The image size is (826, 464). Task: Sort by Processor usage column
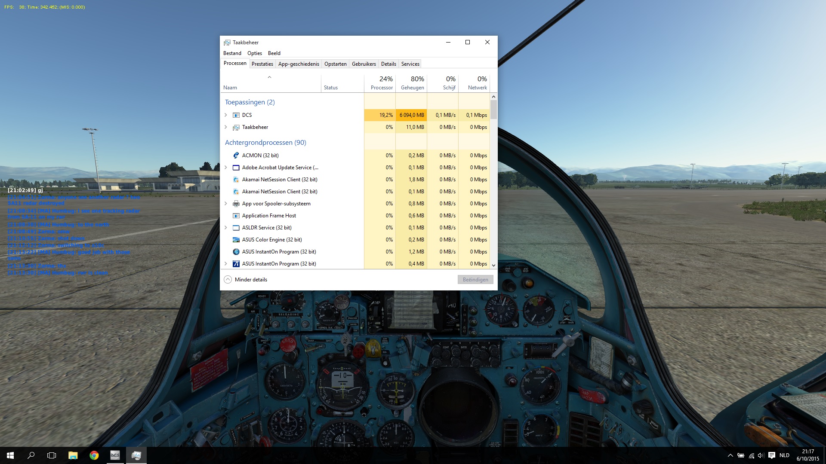[x=380, y=83]
